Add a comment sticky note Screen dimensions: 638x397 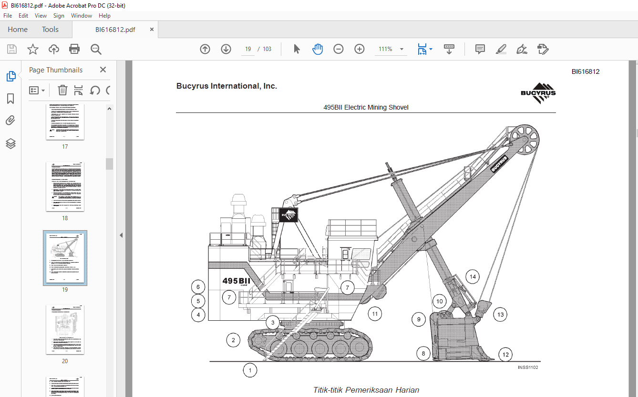[480, 49]
